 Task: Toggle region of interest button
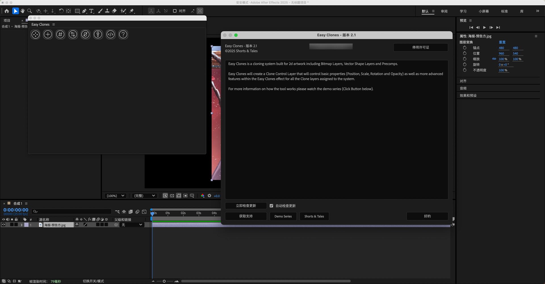pos(185,196)
